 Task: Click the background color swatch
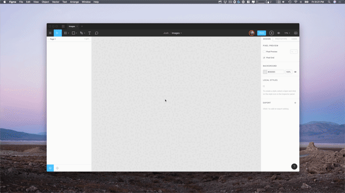(265, 72)
